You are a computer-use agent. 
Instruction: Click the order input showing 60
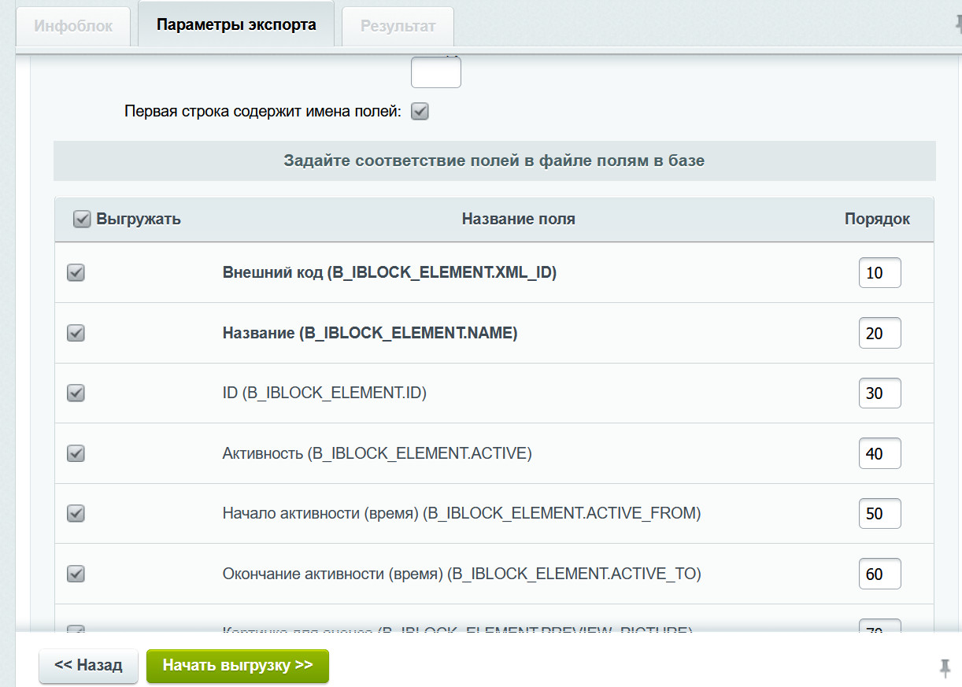879,574
